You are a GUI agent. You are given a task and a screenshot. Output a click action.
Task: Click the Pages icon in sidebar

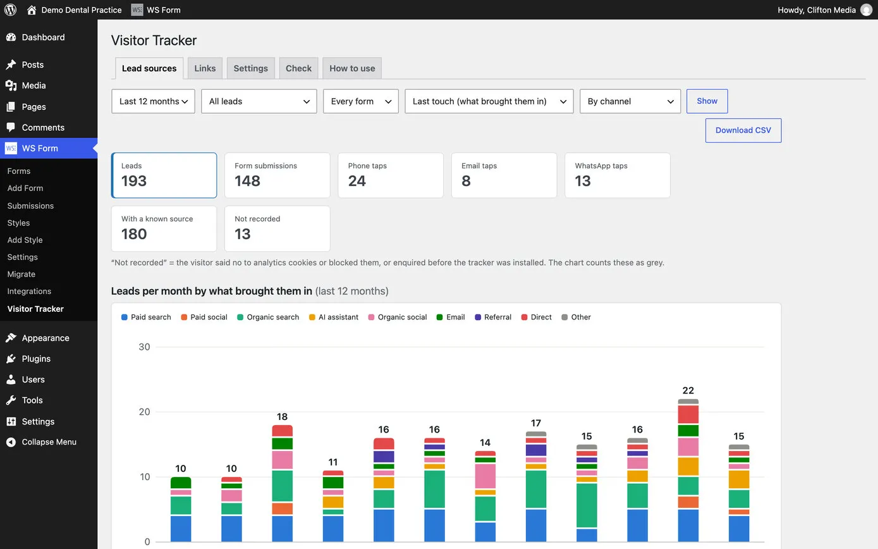click(x=11, y=107)
